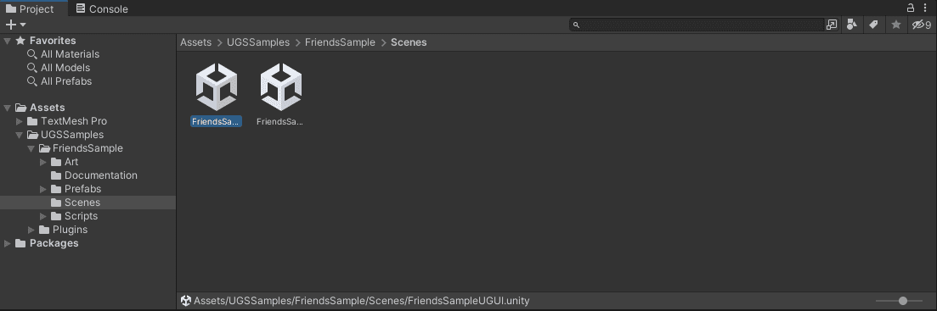Click Assets in the breadcrumb path

[x=196, y=42]
